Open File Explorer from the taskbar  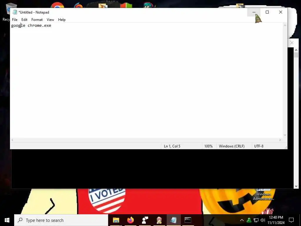coord(116,220)
